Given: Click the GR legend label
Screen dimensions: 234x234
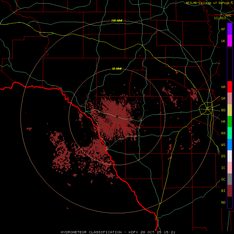Looking at the screenshot, I should click(x=223, y=99).
